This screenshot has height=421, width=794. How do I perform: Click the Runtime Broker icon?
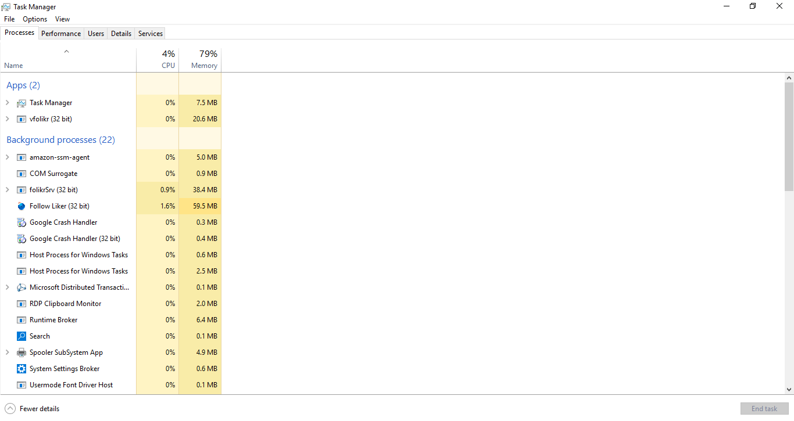point(22,320)
